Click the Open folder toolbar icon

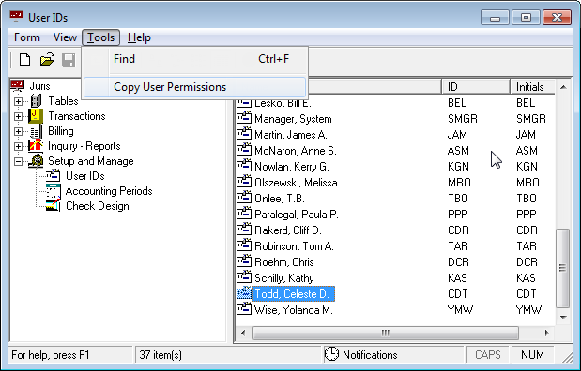pyautogui.click(x=47, y=60)
